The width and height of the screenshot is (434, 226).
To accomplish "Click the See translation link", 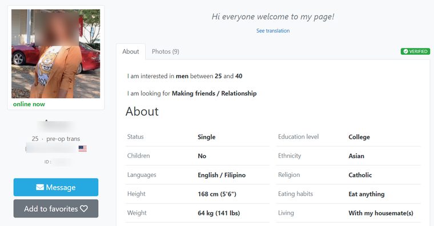I will tap(273, 31).
